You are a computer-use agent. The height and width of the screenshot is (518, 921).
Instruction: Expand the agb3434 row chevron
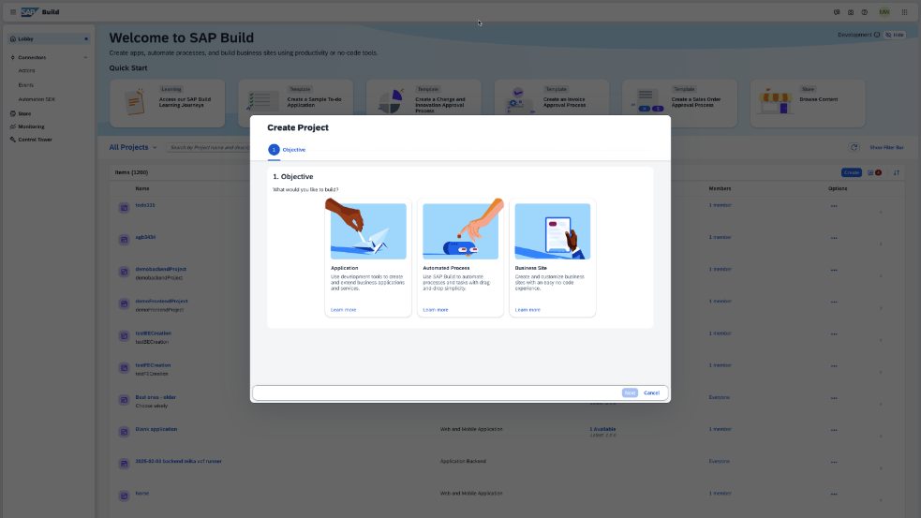(x=881, y=244)
